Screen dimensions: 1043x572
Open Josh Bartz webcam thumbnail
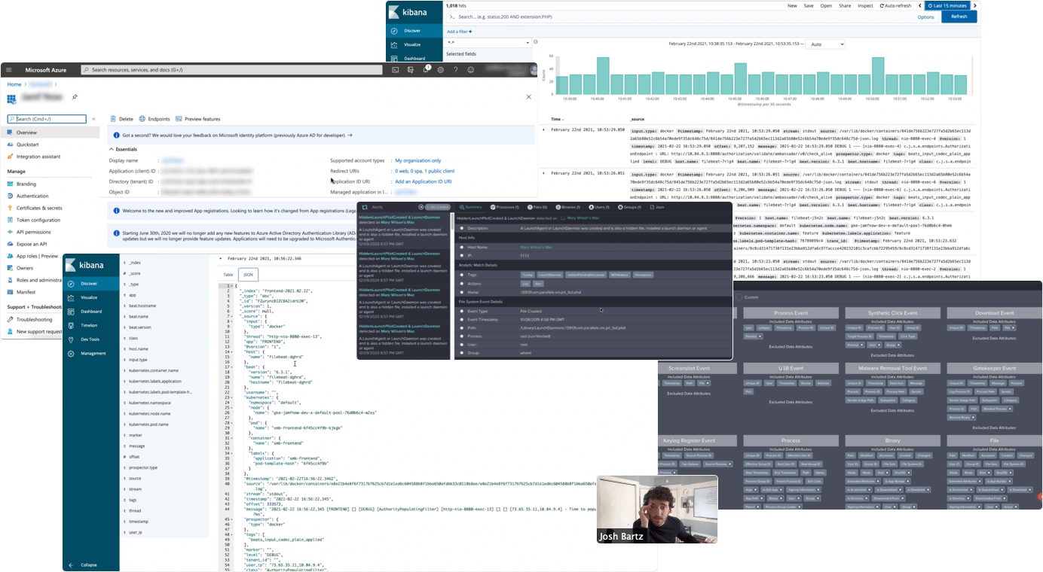click(x=656, y=510)
